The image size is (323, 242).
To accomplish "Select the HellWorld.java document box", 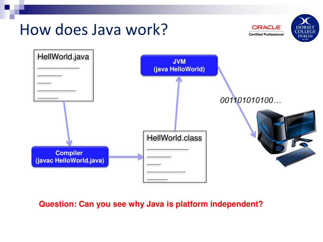I will coord(63,74).
